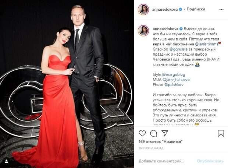Open the @palshkov photo credit
The width and height of the screenshot is (228, 168).
pos(174,85)
